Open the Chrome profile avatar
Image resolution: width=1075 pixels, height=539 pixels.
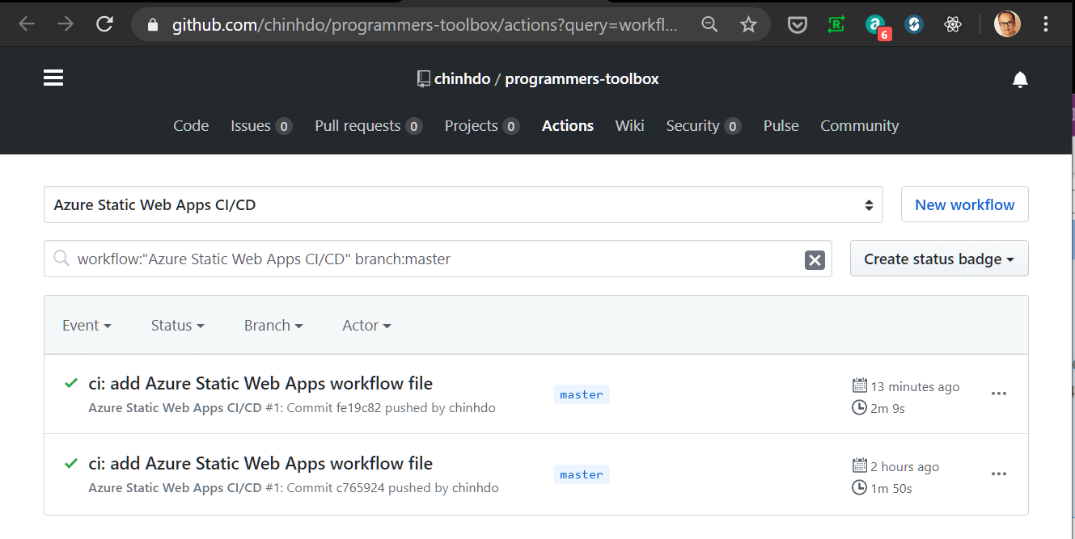1007,24
